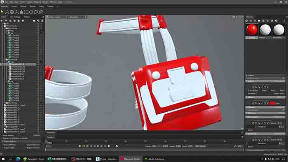
Task: Switch to the OBS window in the taskbar
Action: [x=82, y=159]
